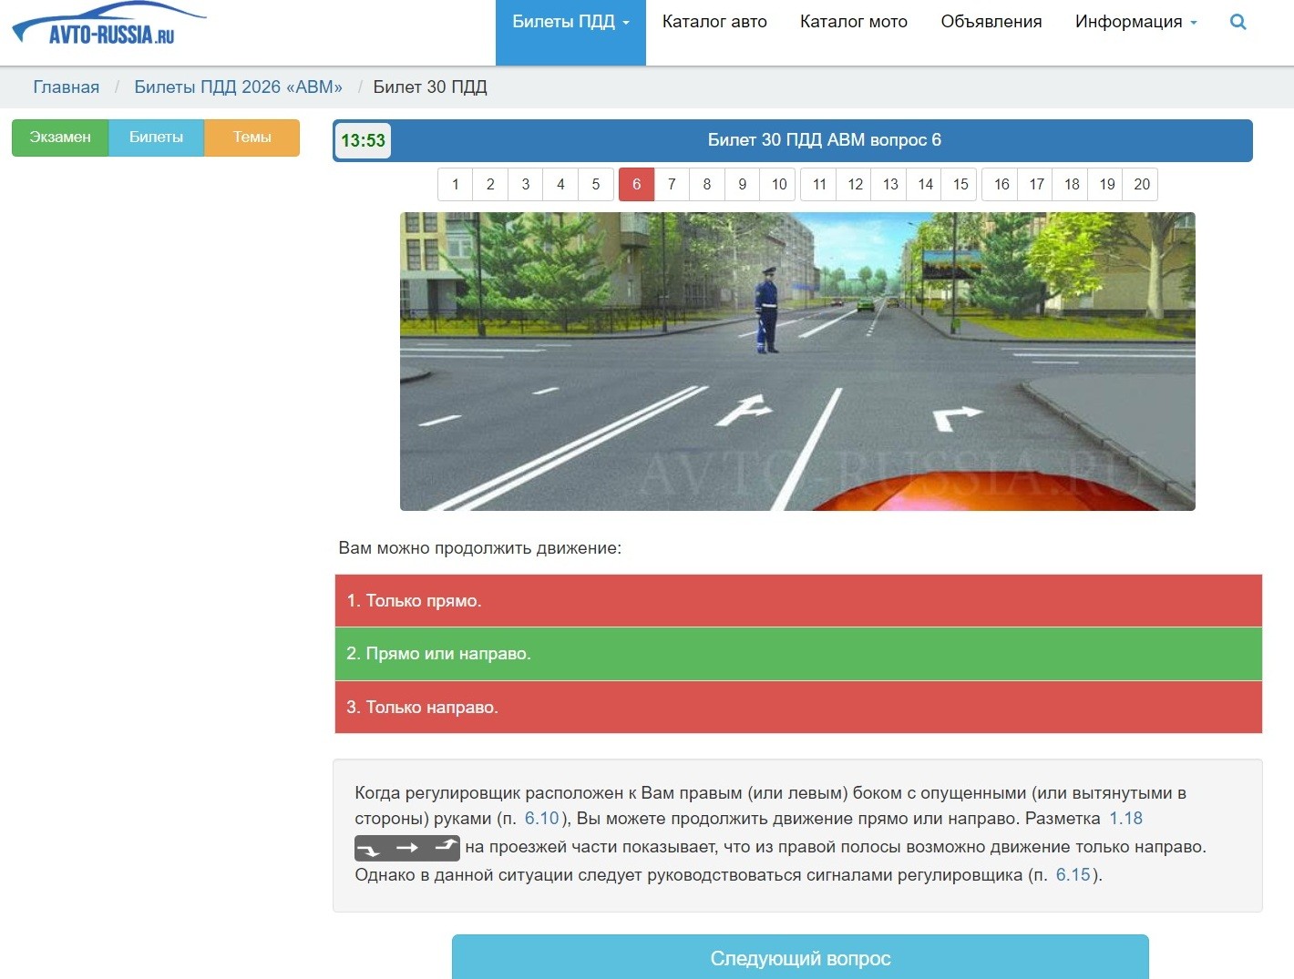Click the orange Темы button
Viewport: 1294px width, 979px height.
point(252,138)
